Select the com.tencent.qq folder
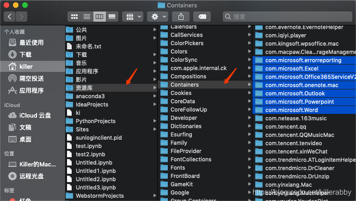 click(x=304, y=126)
